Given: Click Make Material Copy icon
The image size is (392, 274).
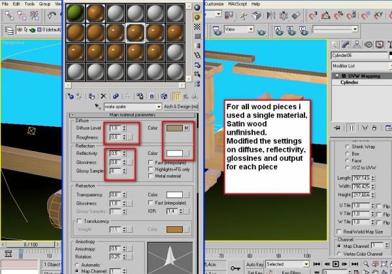Looking at the screenshot, I should click(116, 96).
